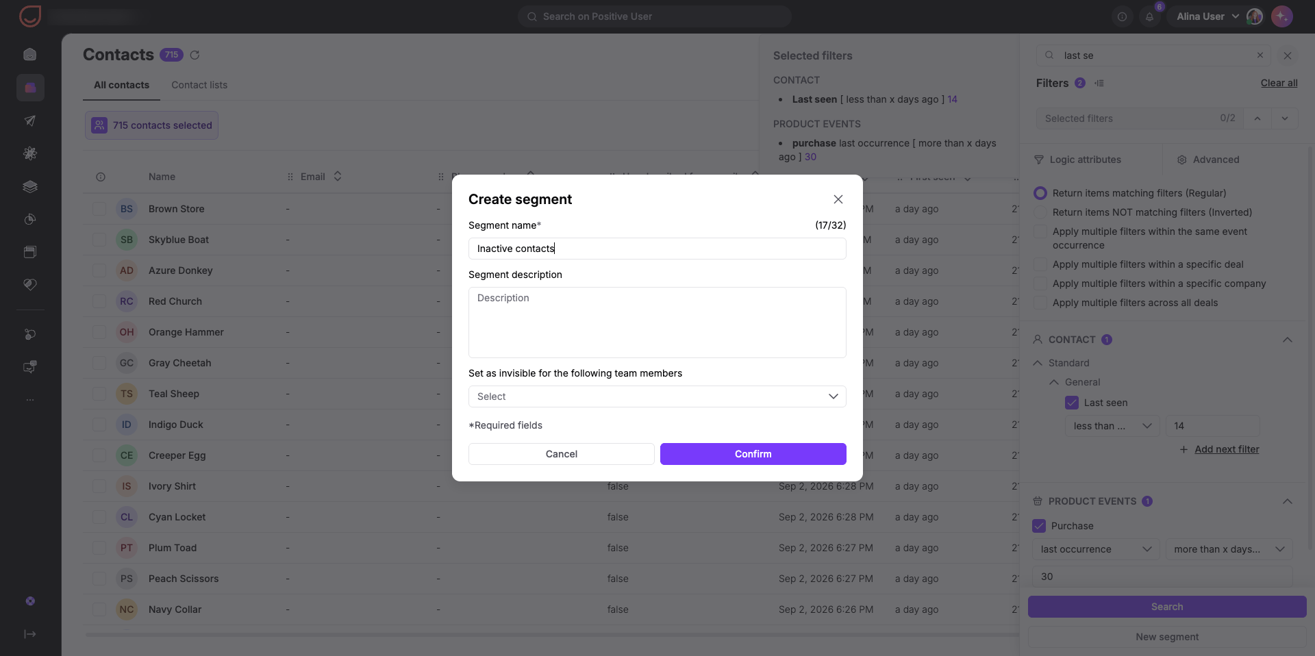Click the send paper plane sidebar icon
1315x656 pixels.
coord(30,121)
